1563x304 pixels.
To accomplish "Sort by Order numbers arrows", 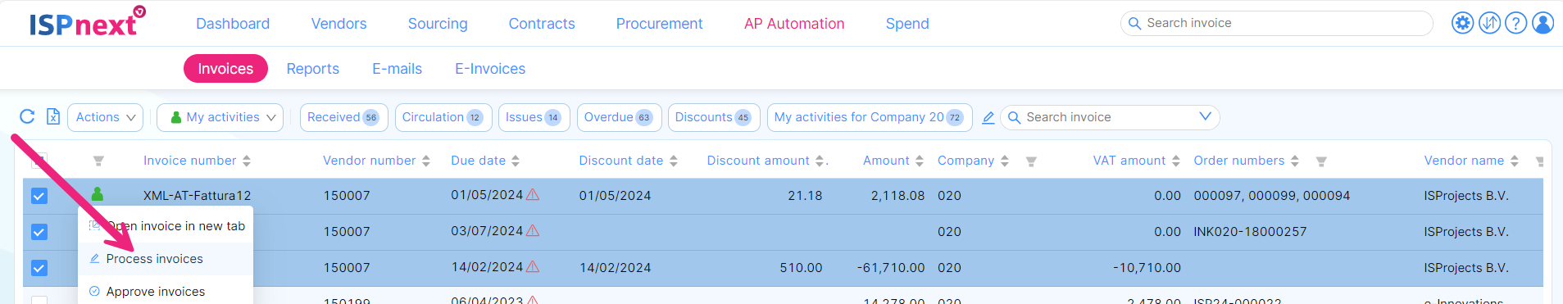I will tap(1295, 161).
